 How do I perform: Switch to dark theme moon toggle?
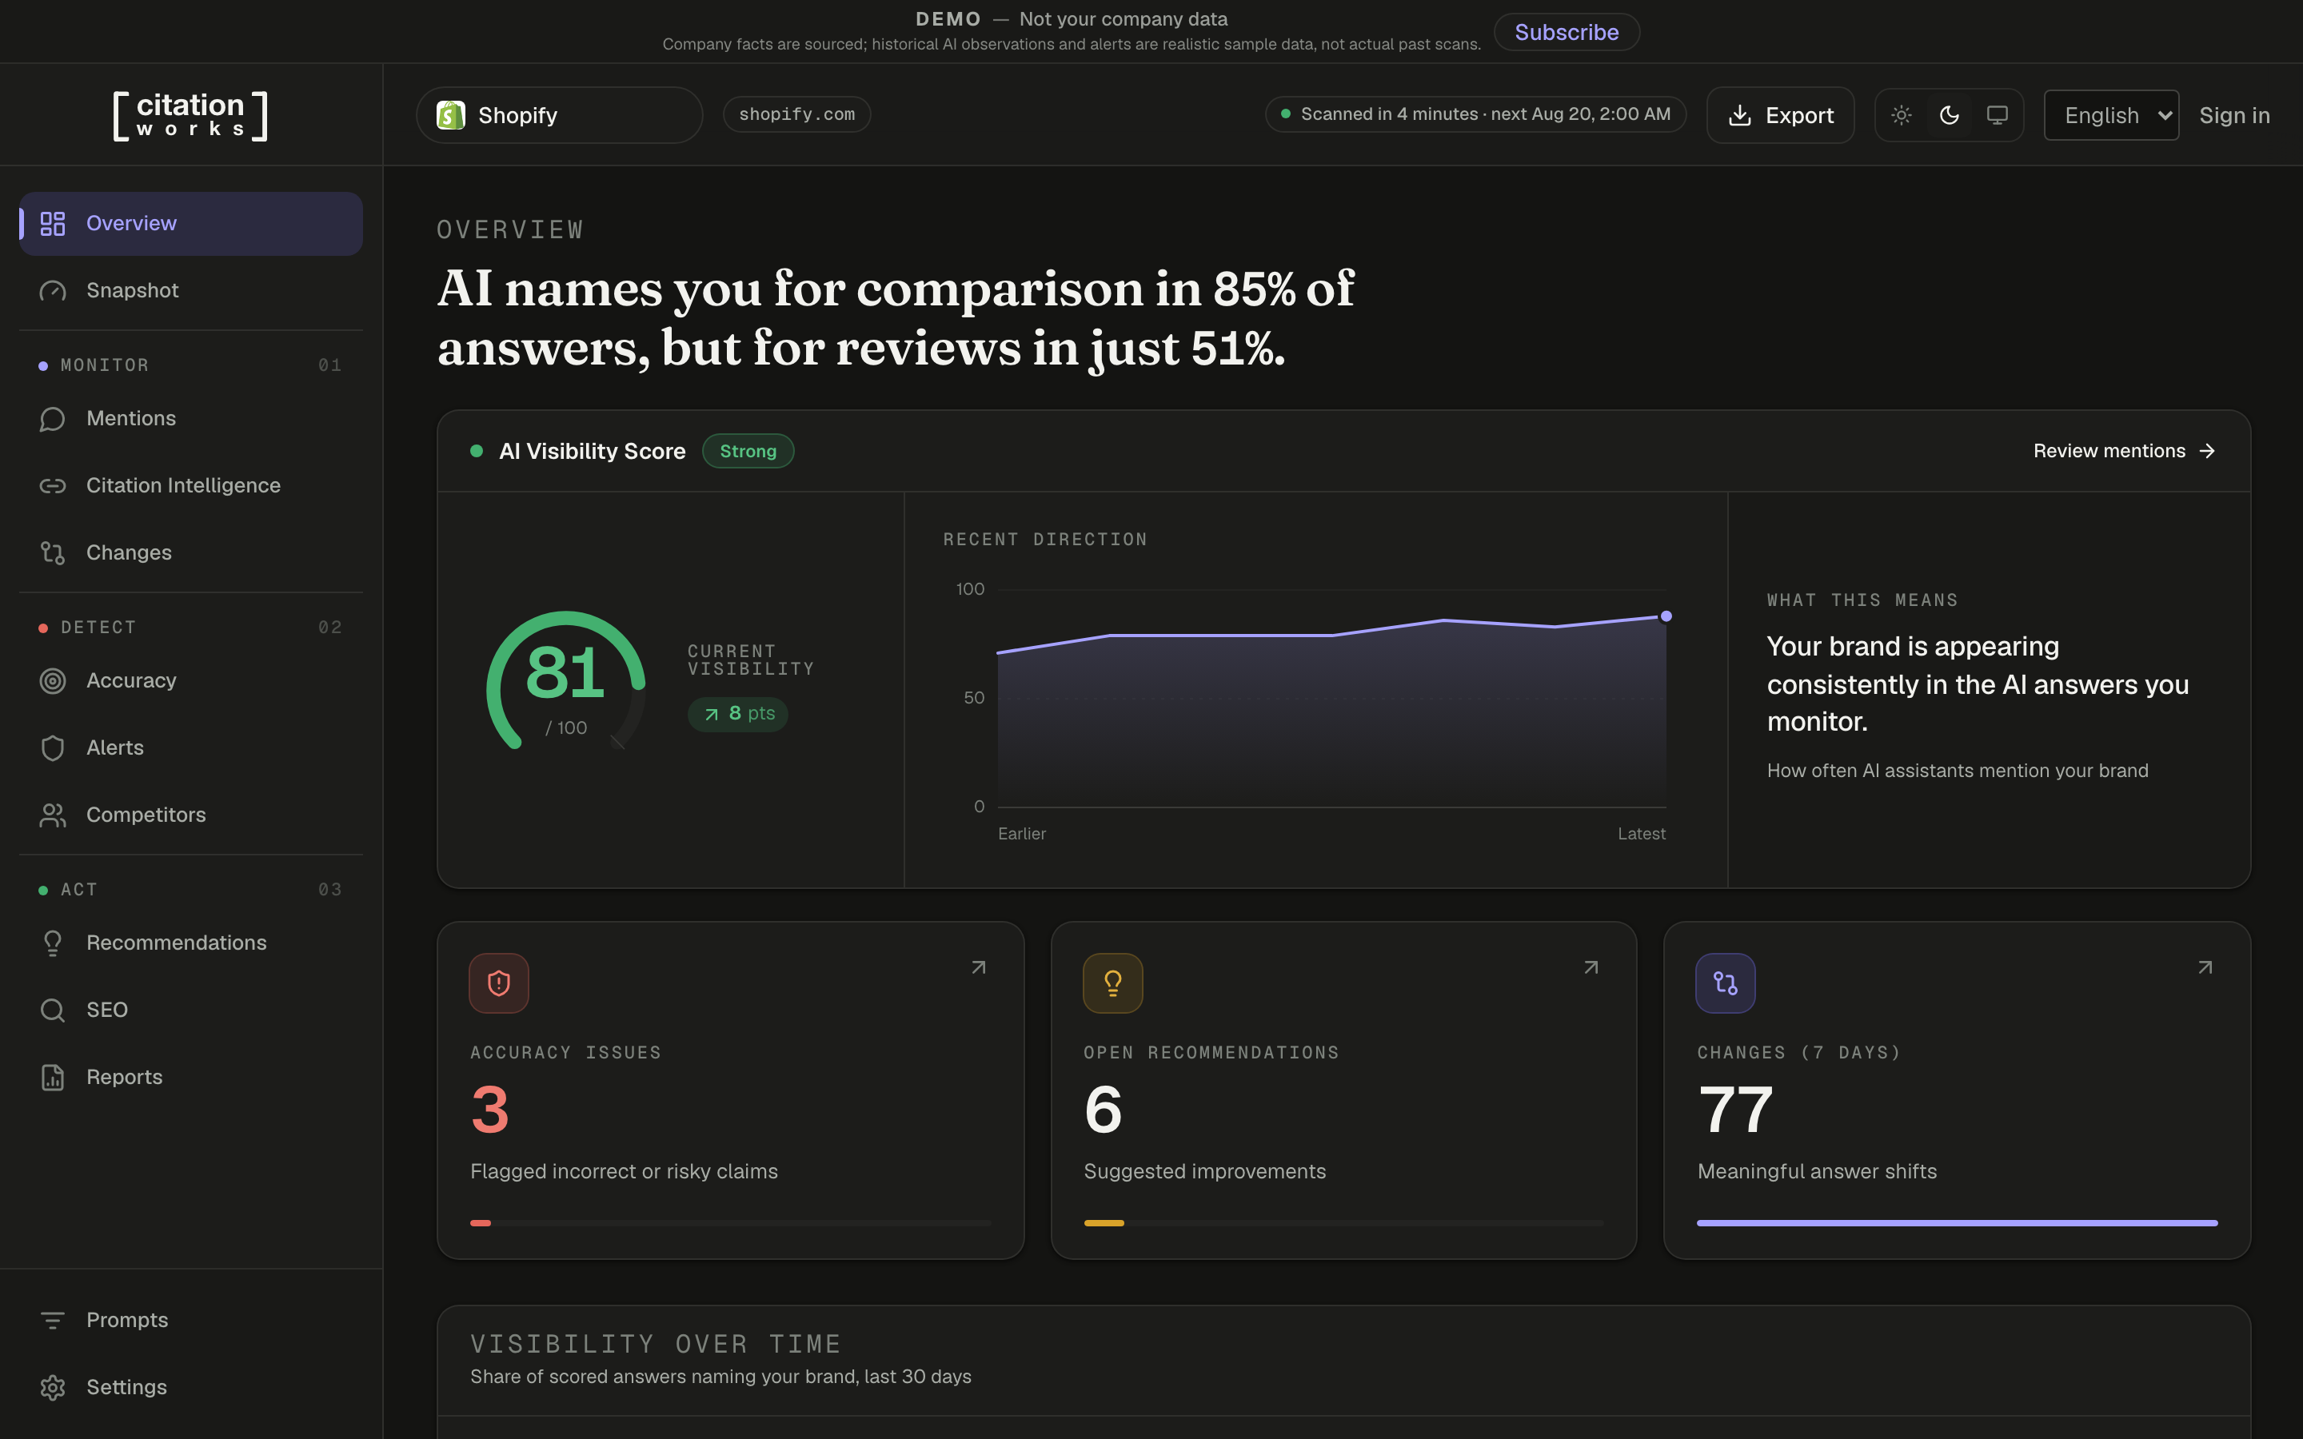(x=1949, y=115)
